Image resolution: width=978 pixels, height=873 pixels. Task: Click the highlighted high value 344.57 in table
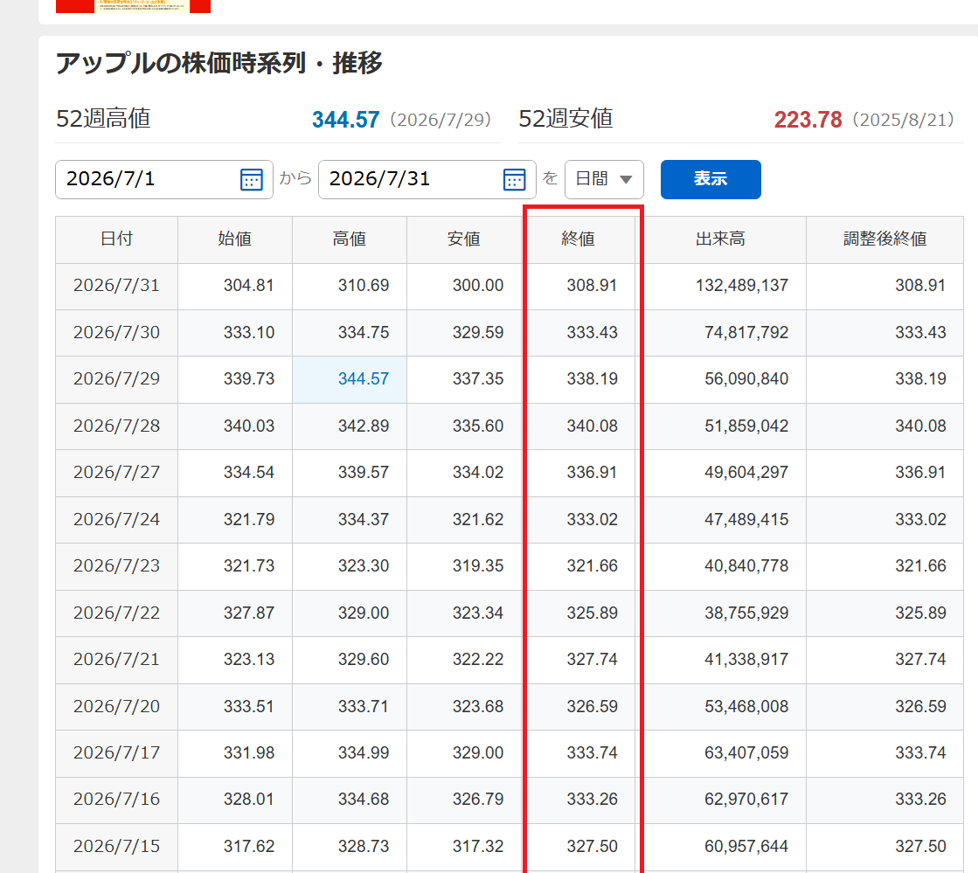(x=364, y=379)
